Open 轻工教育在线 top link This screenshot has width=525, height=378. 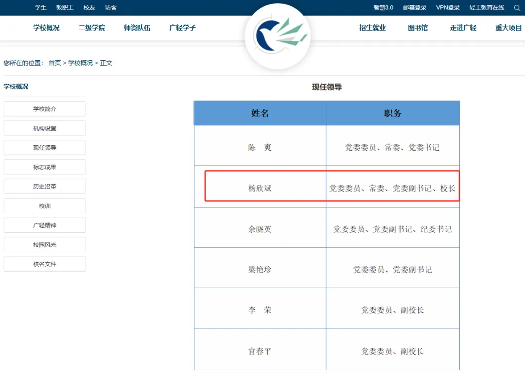click(487, 8)
